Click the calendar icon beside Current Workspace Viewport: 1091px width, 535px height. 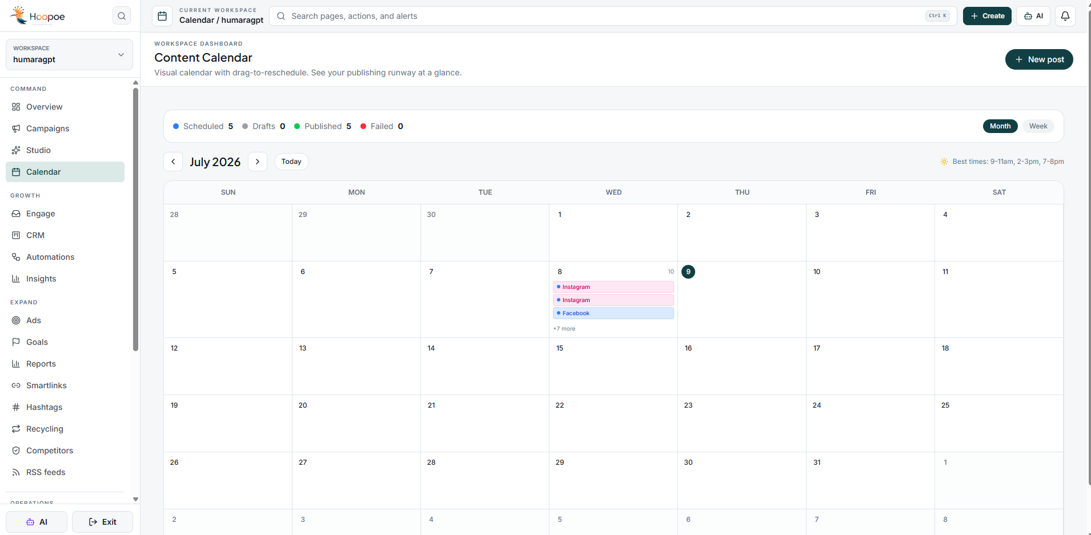click(x=162, y=16)
